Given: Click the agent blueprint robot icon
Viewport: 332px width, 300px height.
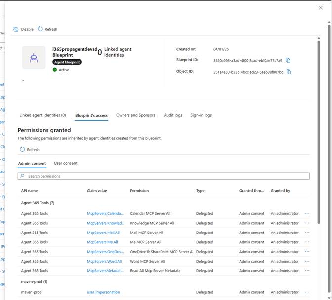Looking at the screenshot, I should pos(34,58).
